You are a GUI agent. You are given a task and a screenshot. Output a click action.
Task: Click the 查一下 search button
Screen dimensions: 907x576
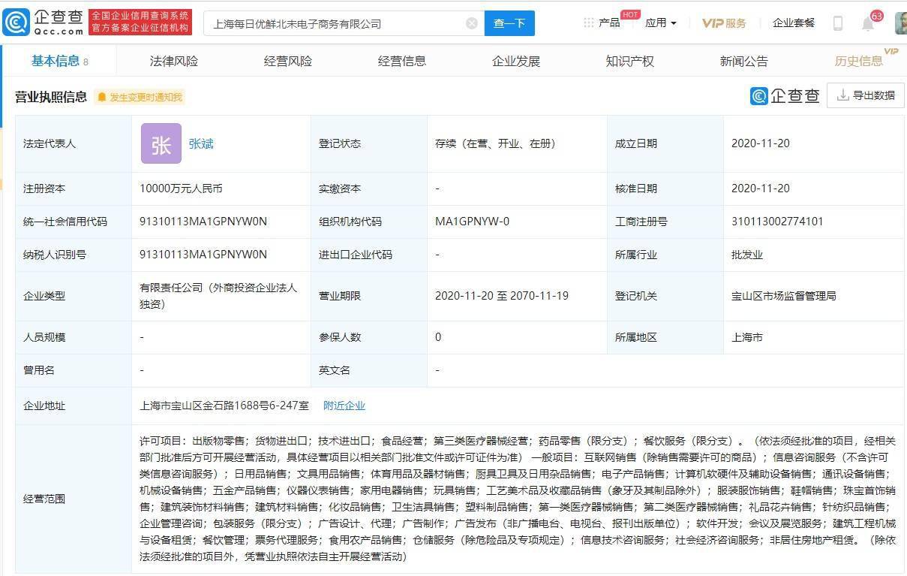[509, 23]
